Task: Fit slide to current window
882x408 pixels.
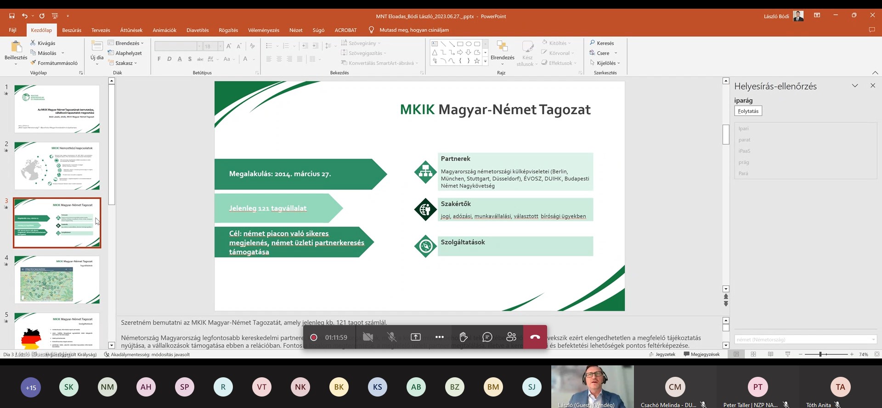Action: coord(877,354)
